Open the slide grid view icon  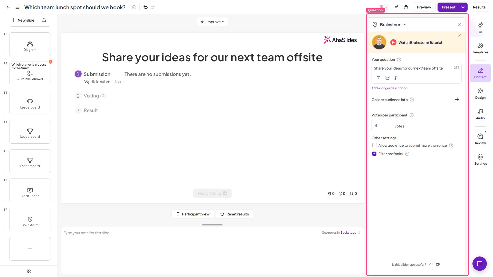29,271
